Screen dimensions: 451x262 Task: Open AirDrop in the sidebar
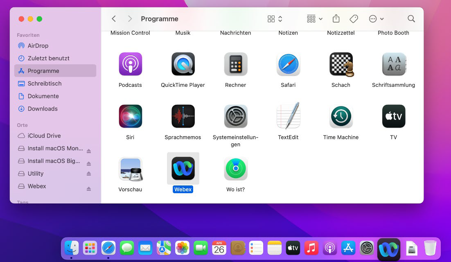coord(55,46)
